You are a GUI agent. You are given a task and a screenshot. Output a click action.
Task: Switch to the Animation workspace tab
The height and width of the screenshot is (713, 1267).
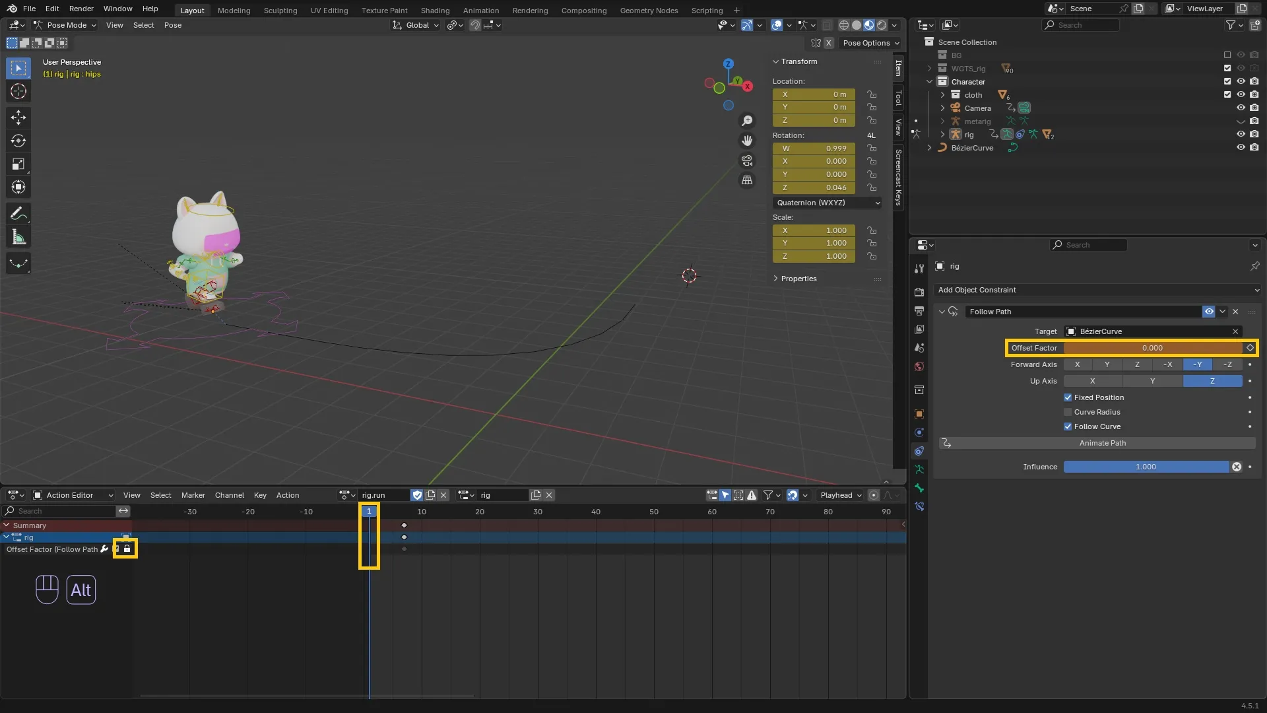coord(480,11)
